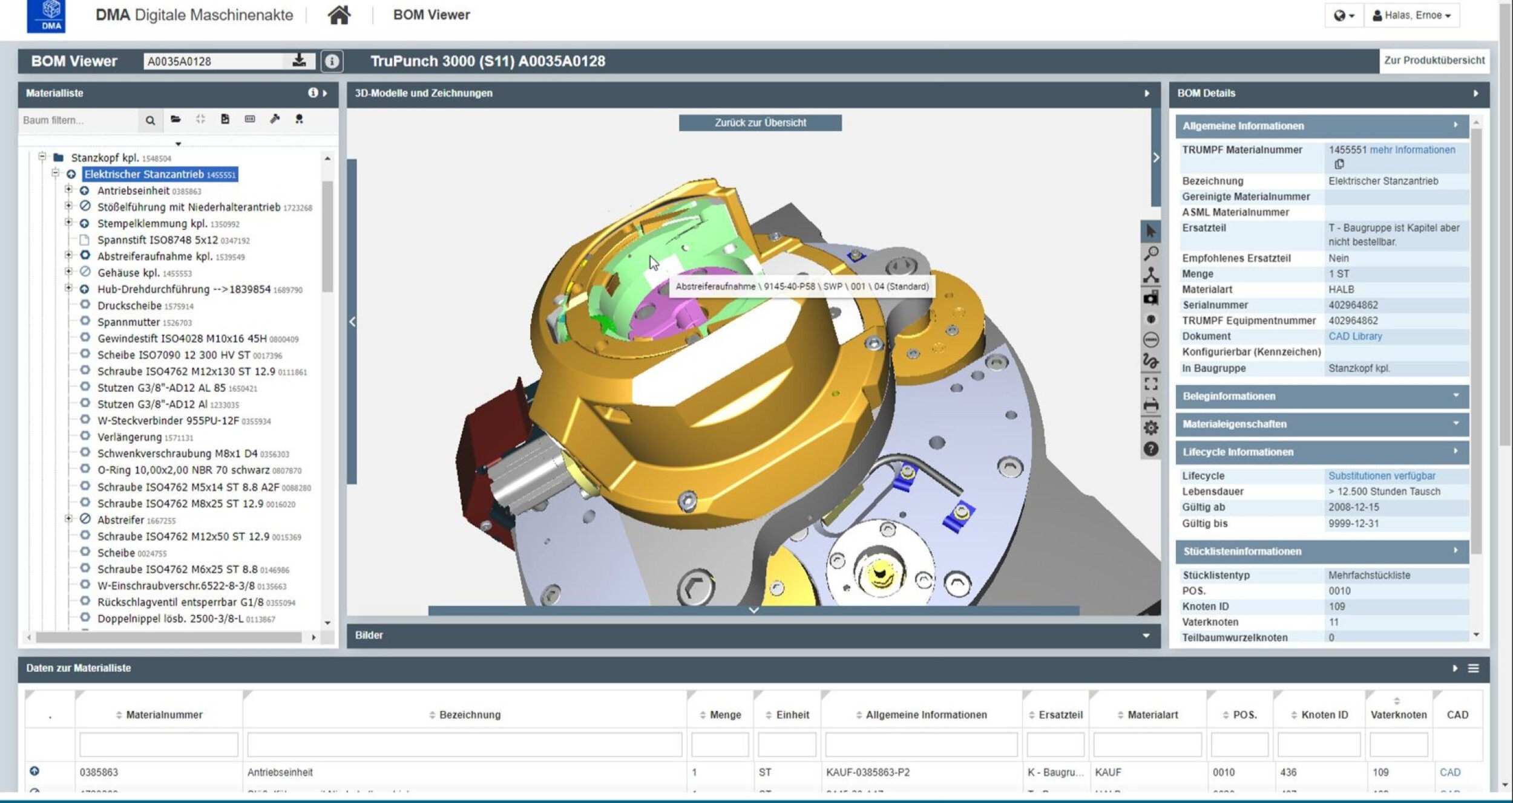Click the Materialliste tree horizontal scrollbar
Screen dimensions: 1513x803
tap(169, 637)
